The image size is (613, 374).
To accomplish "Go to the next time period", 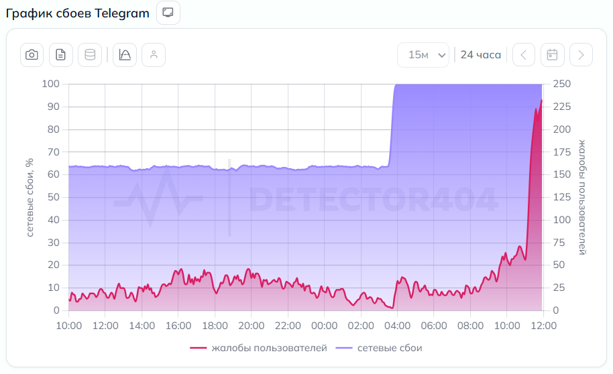I will (581, 55).
